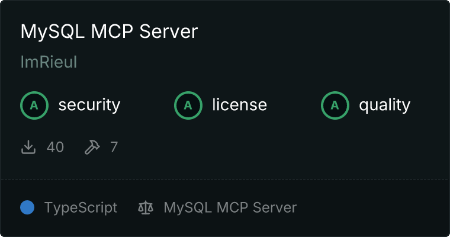The width and height of the screenshot is (450, 237).
Task: Click the letter A inside the quality ring
Action: pos(335,105)
